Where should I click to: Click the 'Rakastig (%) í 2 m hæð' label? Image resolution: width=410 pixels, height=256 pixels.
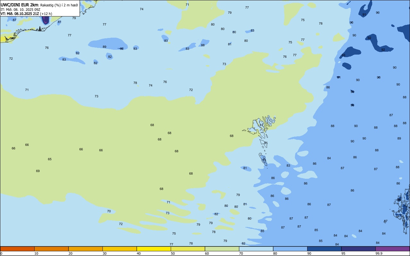click(59, 5)
